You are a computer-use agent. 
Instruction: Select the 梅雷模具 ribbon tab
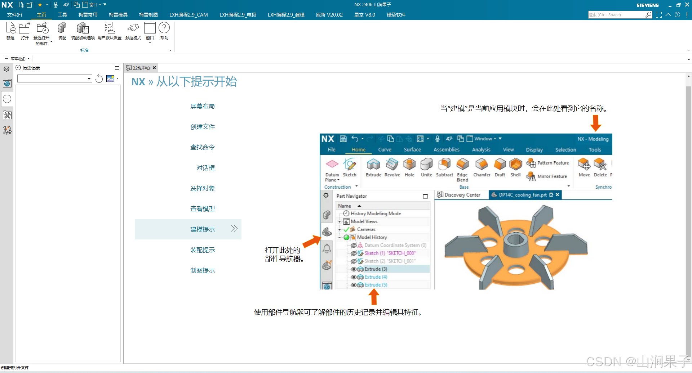pos(118,15)
